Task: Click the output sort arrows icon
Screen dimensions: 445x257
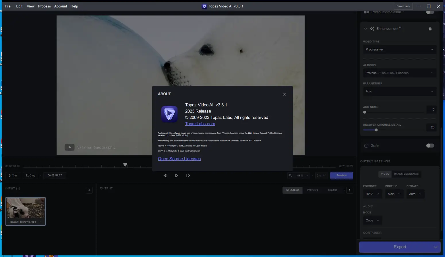Action: click(x=350, y=190)
